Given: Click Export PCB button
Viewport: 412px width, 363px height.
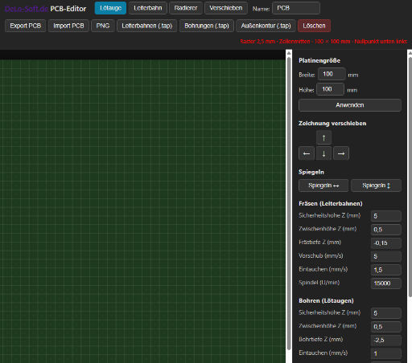Looking at the screenshot, I should [26, 26].
